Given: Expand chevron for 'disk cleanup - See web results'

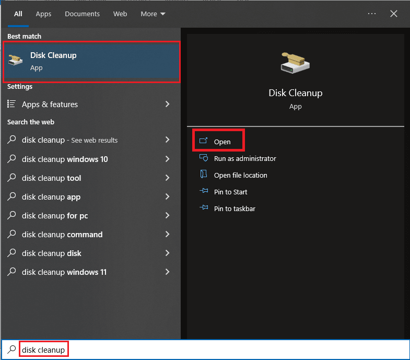Looking at the screenshot, I should [167, 140].
